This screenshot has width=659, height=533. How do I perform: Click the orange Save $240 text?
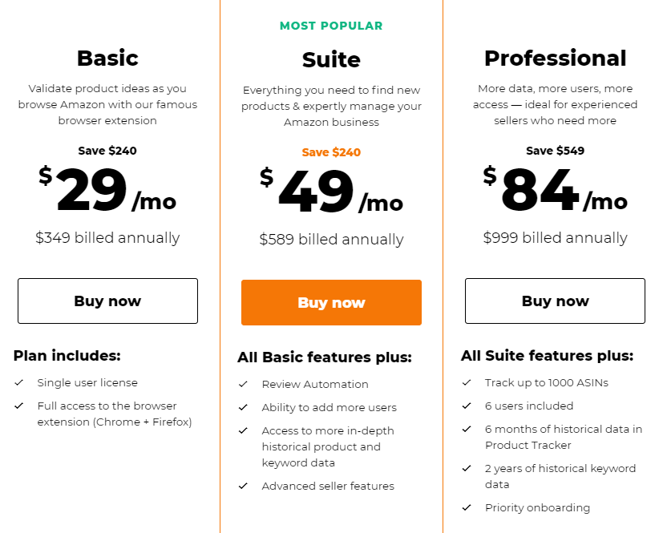(x=331, y=152)
